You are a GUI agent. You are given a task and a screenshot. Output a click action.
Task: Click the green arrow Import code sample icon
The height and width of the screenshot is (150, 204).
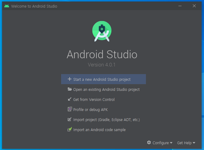coord(70,129)
